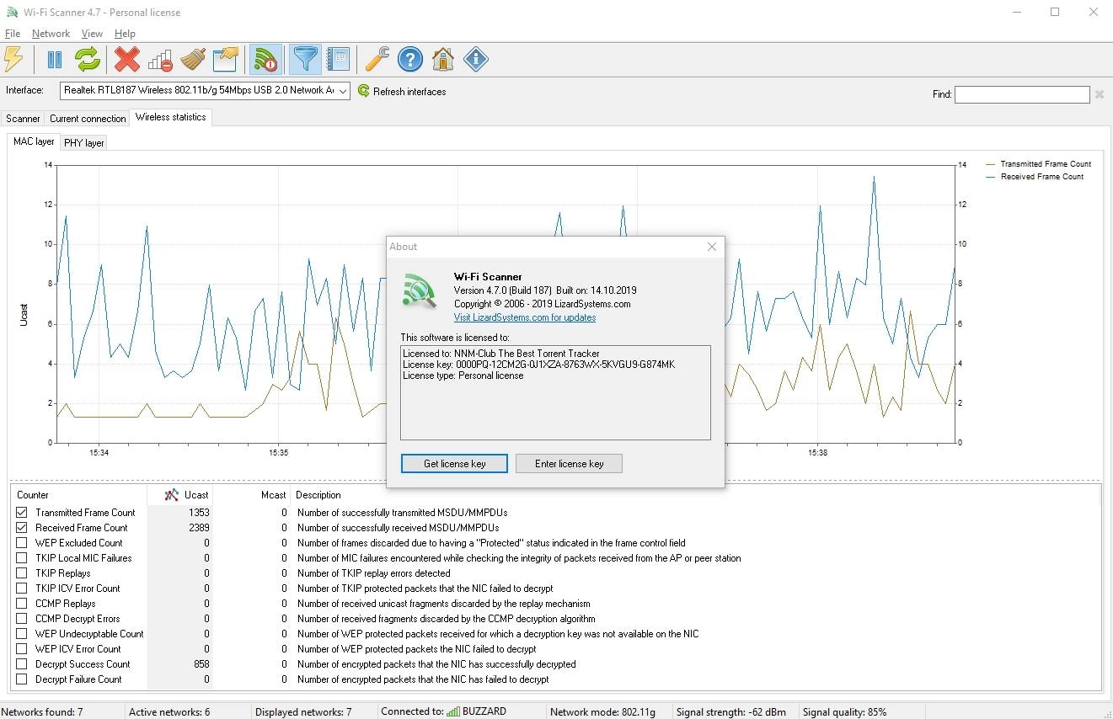Screen dimensions: 1113x719
Task: Click the signal bars with minus icon
Action: tap(160, 59)
